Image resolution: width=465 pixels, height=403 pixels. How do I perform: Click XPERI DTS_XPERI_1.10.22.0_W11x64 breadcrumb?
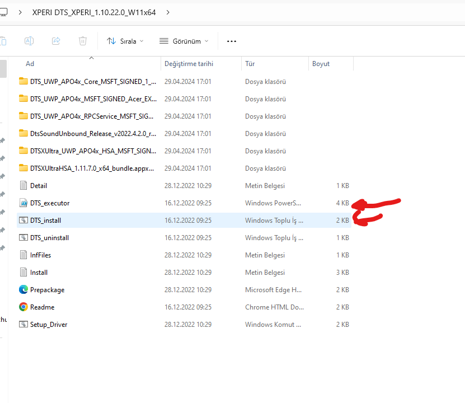[94, 12]
